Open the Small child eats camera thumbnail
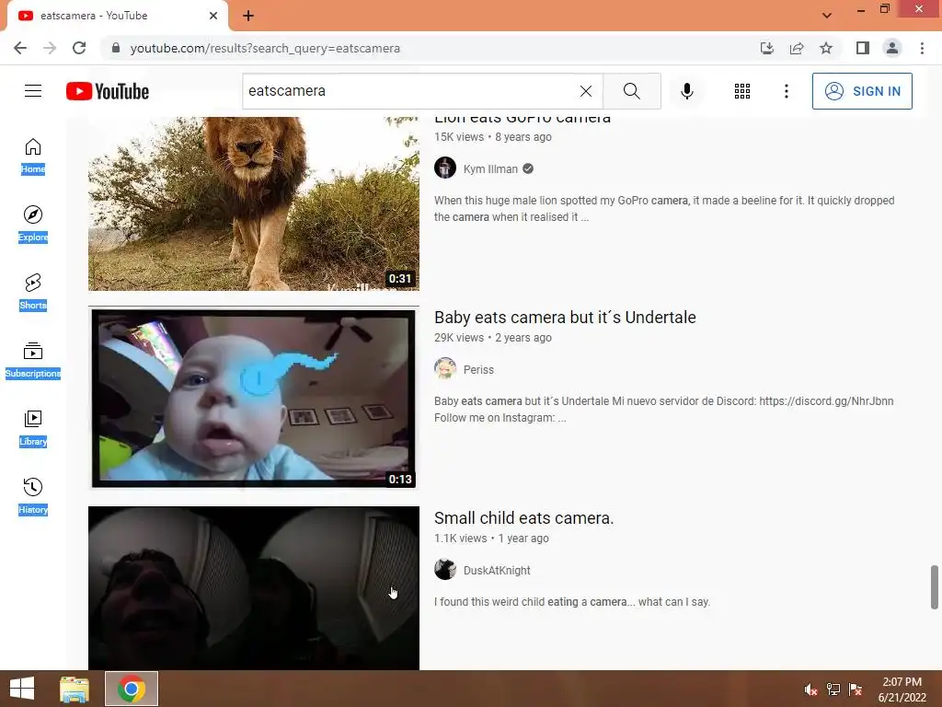The image size is (942, 707). [254, 588]
